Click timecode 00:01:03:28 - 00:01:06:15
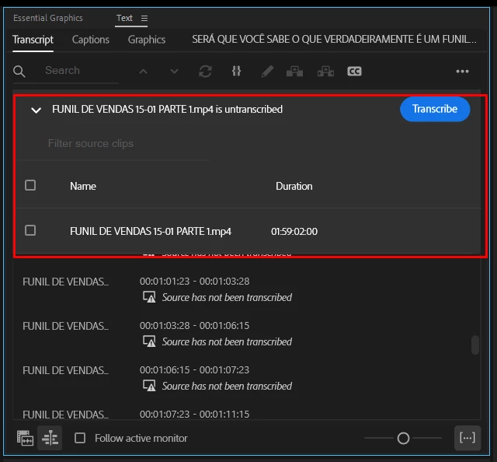497x462 pixels. 195,326
